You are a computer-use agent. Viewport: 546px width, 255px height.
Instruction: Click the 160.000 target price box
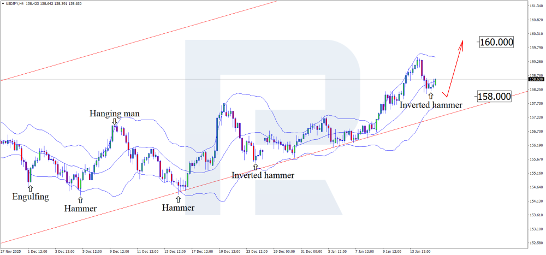[496, 42]
